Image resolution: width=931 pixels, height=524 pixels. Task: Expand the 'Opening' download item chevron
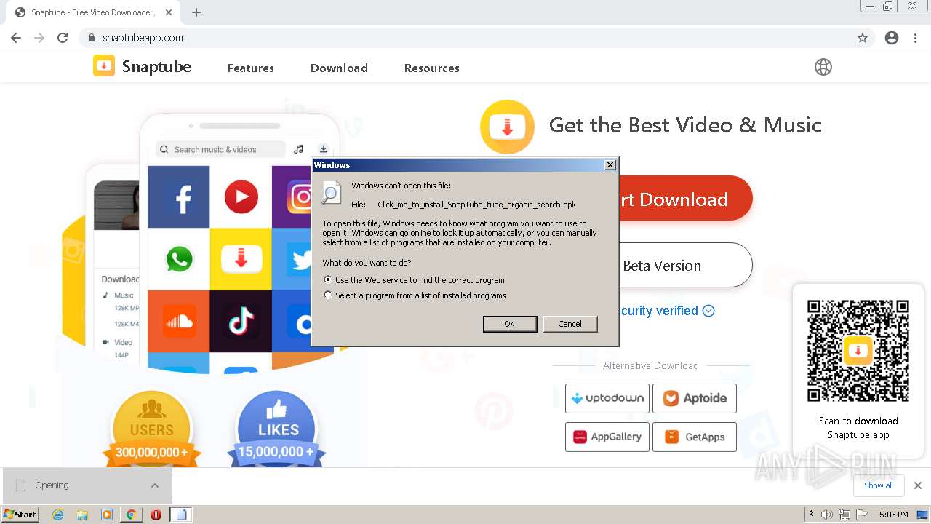click(x=155, y=485)
